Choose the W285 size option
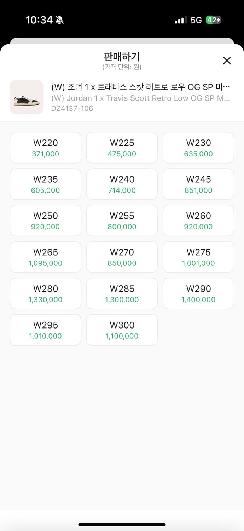 tap(122, 293)
